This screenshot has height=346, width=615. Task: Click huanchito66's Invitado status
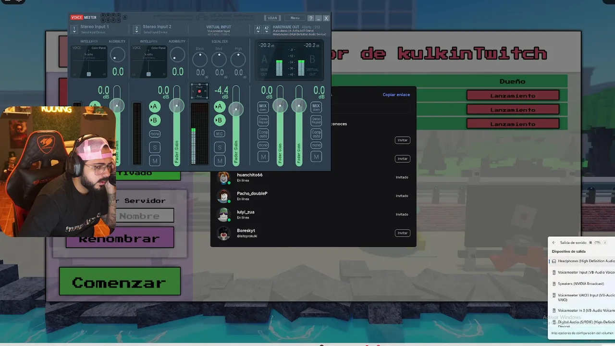tap(402, 177)
